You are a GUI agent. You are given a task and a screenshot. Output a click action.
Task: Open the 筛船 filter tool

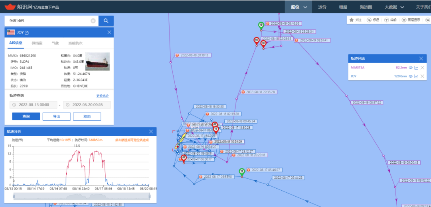point(387,20)
